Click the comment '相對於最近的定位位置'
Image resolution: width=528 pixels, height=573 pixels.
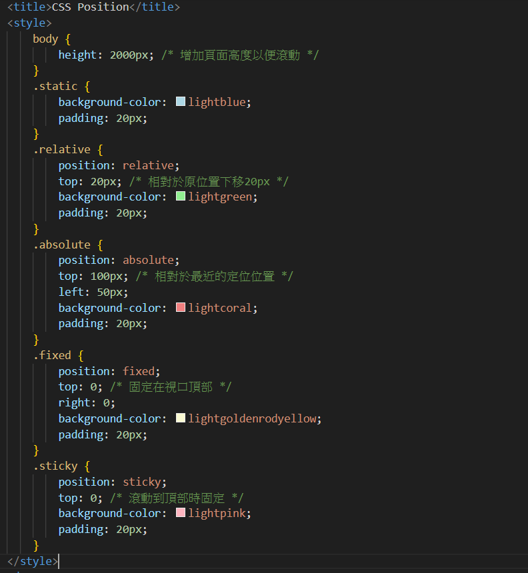tap(214, 277)
